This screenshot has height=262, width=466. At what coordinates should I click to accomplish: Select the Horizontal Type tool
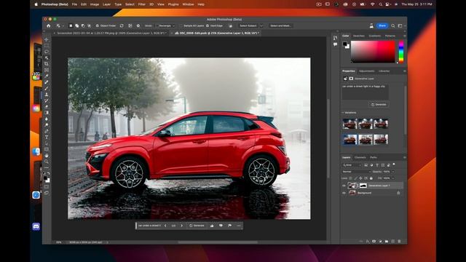coord(47,138)
